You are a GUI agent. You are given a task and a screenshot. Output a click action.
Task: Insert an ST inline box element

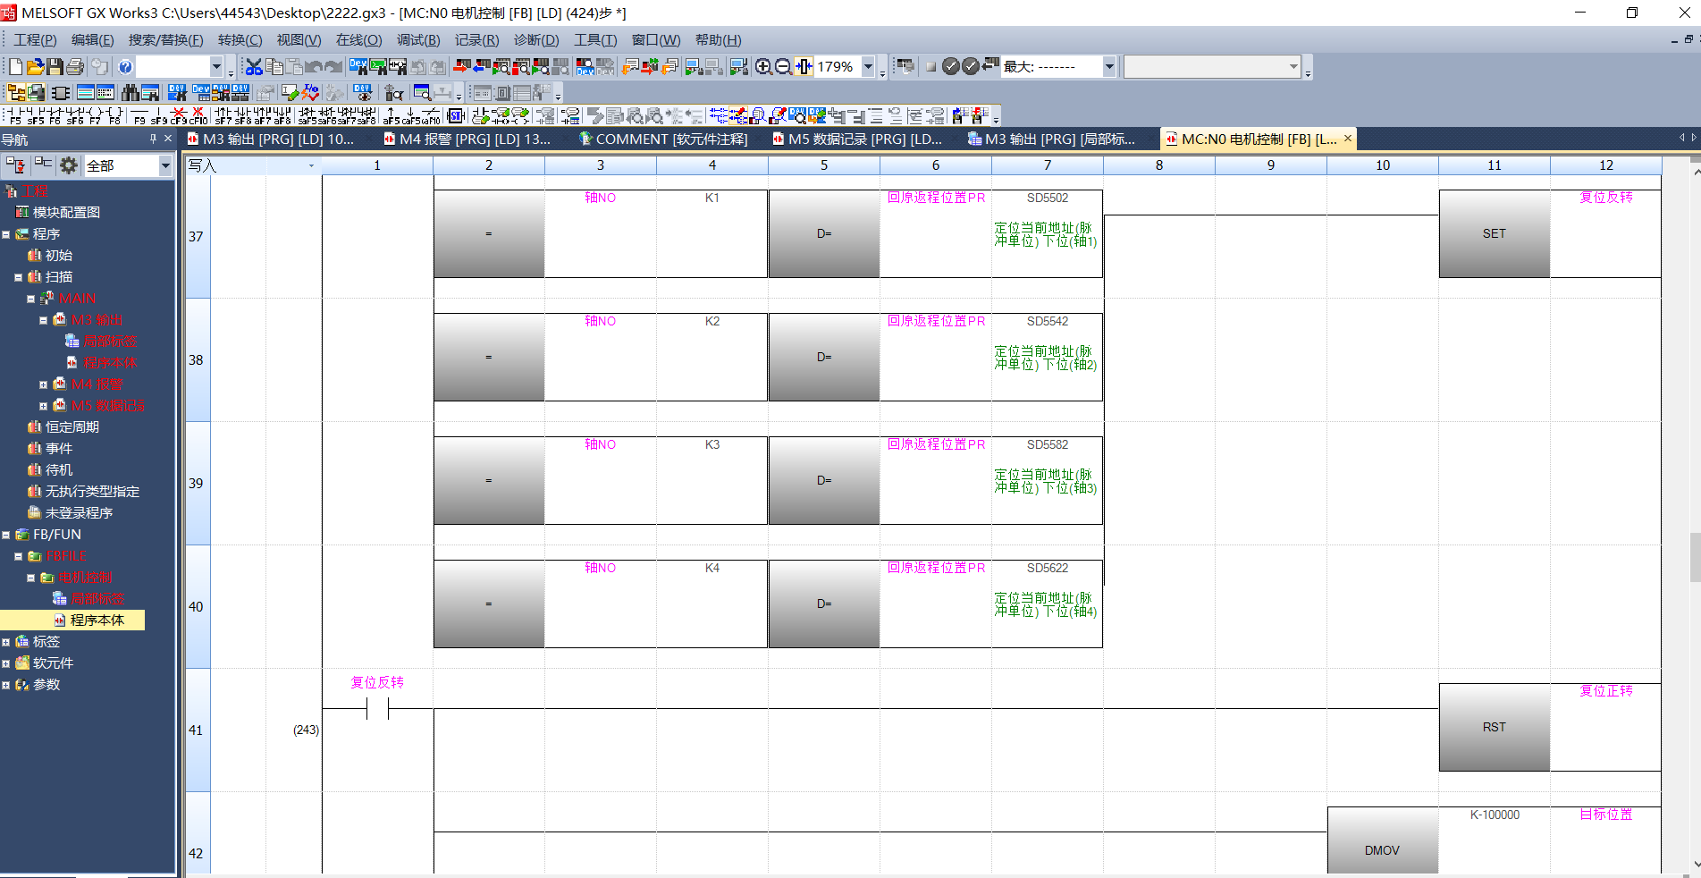(456, 116)
